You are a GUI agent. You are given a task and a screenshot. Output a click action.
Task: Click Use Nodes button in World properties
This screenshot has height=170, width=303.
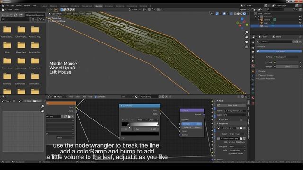pyautogui.click(x=279, y=51)
